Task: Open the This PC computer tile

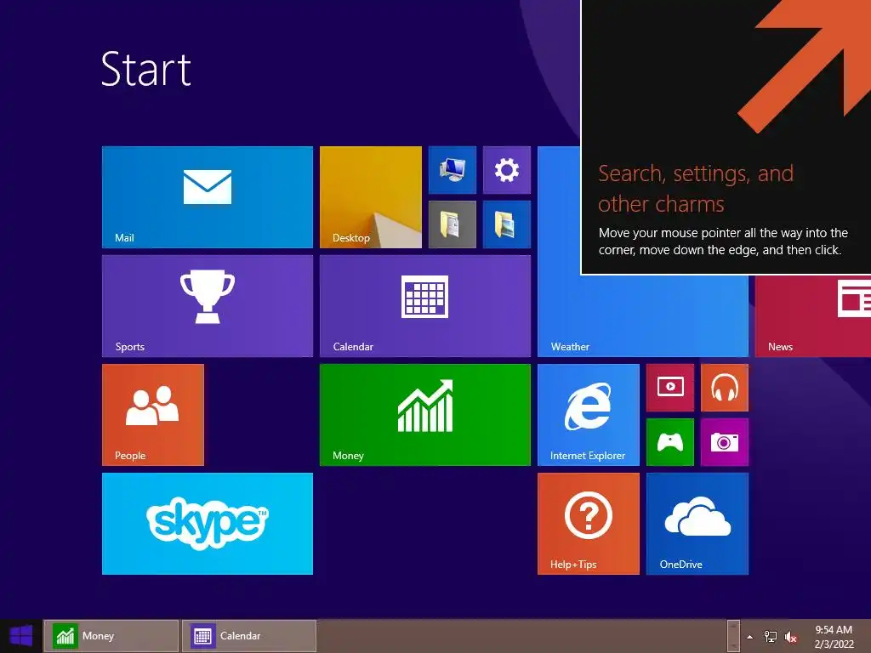Action: (x=453, y=170)
